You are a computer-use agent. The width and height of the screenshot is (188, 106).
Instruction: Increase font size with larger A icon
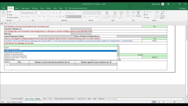43,13
